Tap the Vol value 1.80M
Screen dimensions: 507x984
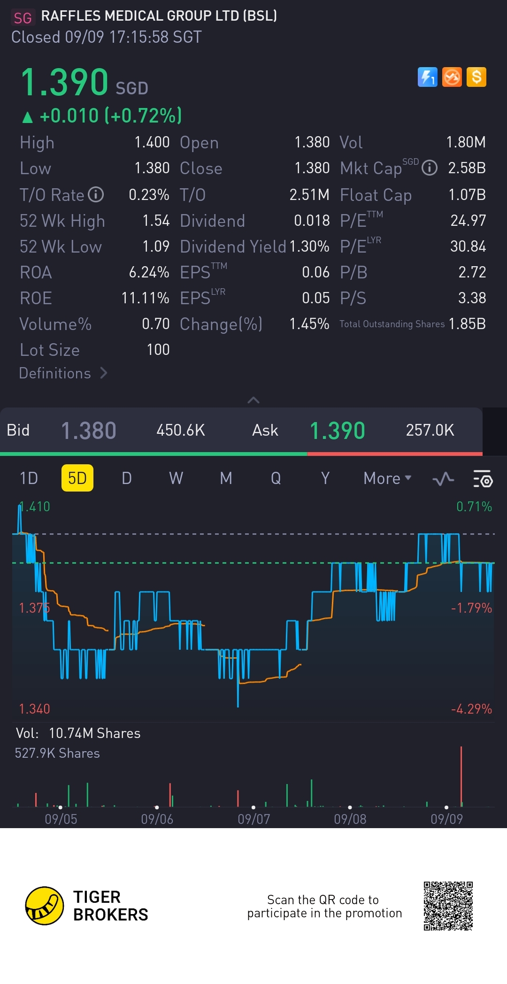(x=466, y=142)
